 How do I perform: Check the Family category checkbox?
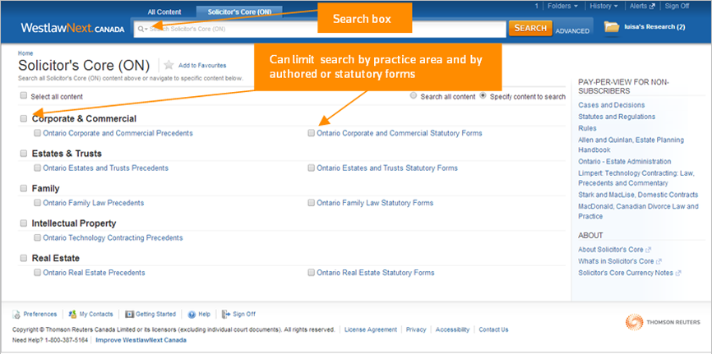(24, 188)
